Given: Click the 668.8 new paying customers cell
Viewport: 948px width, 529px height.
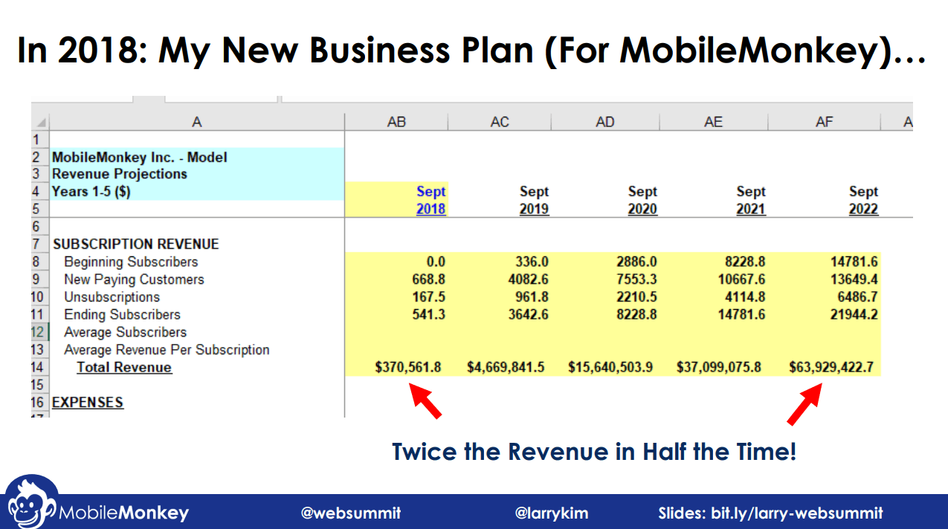Looking at the screenshot, I should [x=396, y=279].
